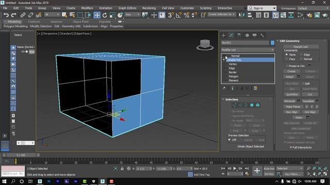Open the reference coordinate View dropdown
330x185 pixels.
coord(133,14)
